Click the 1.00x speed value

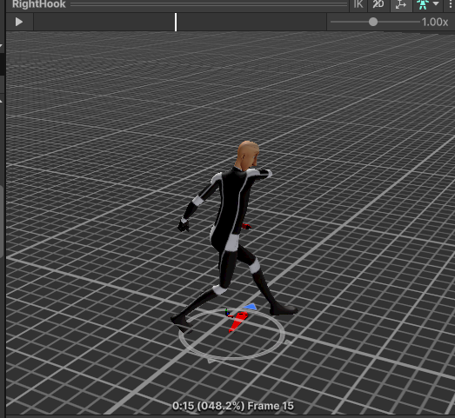[434, 22]
